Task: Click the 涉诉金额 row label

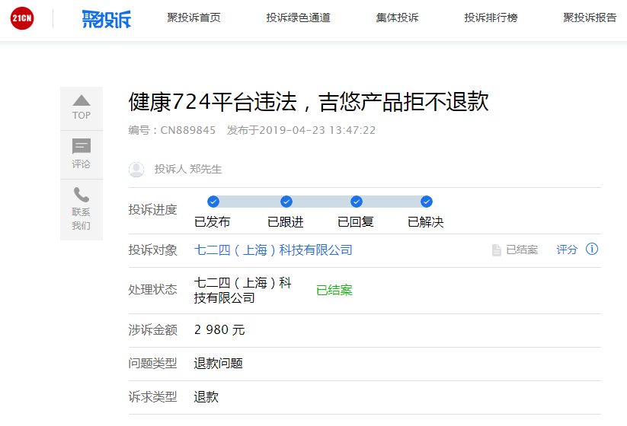Action: pos(152,330)
